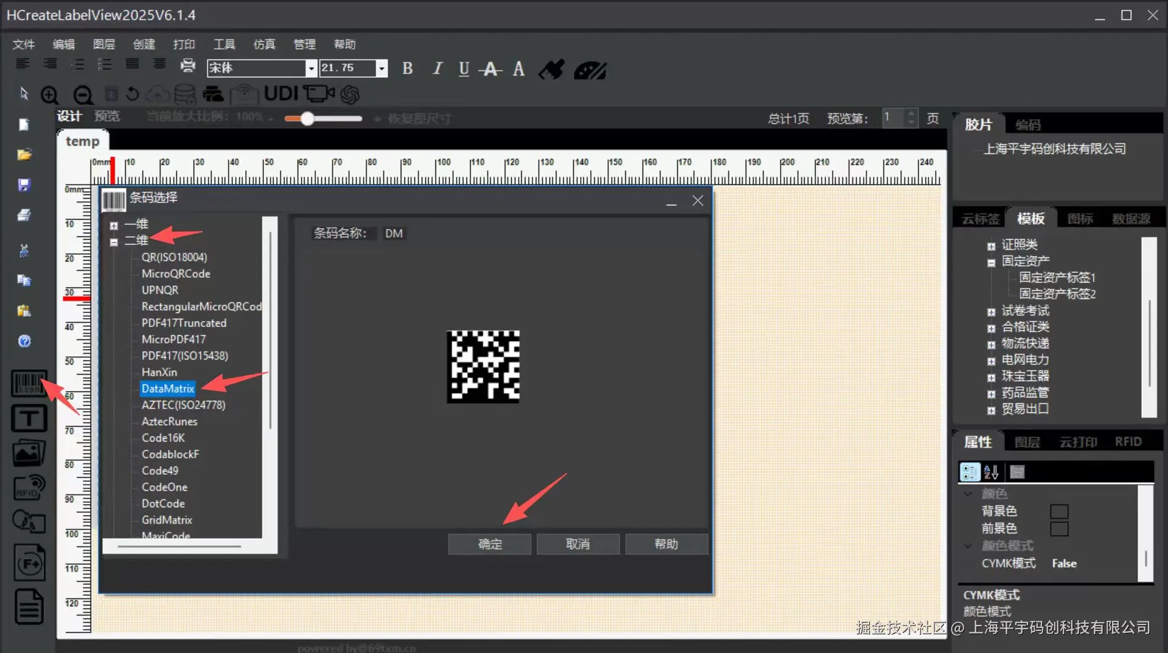Save the label with floppy disk icon

click(x=24, y=185)
